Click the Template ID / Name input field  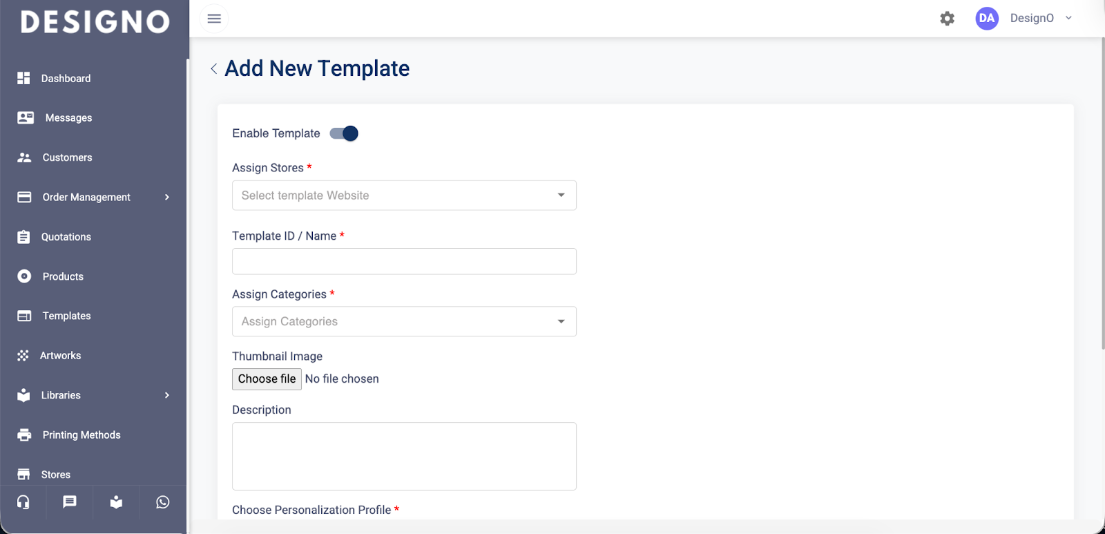(x=404, y=262)
